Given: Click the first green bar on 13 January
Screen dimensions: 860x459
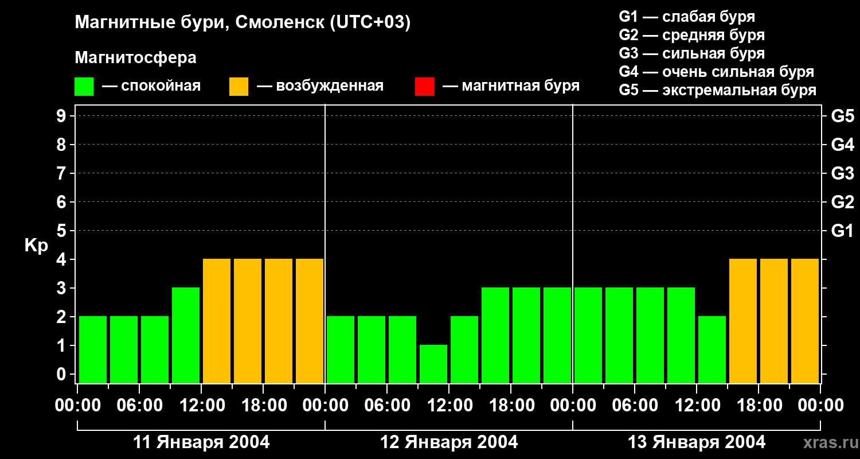Looking at the screenshot, I should (x=588, y=335).
